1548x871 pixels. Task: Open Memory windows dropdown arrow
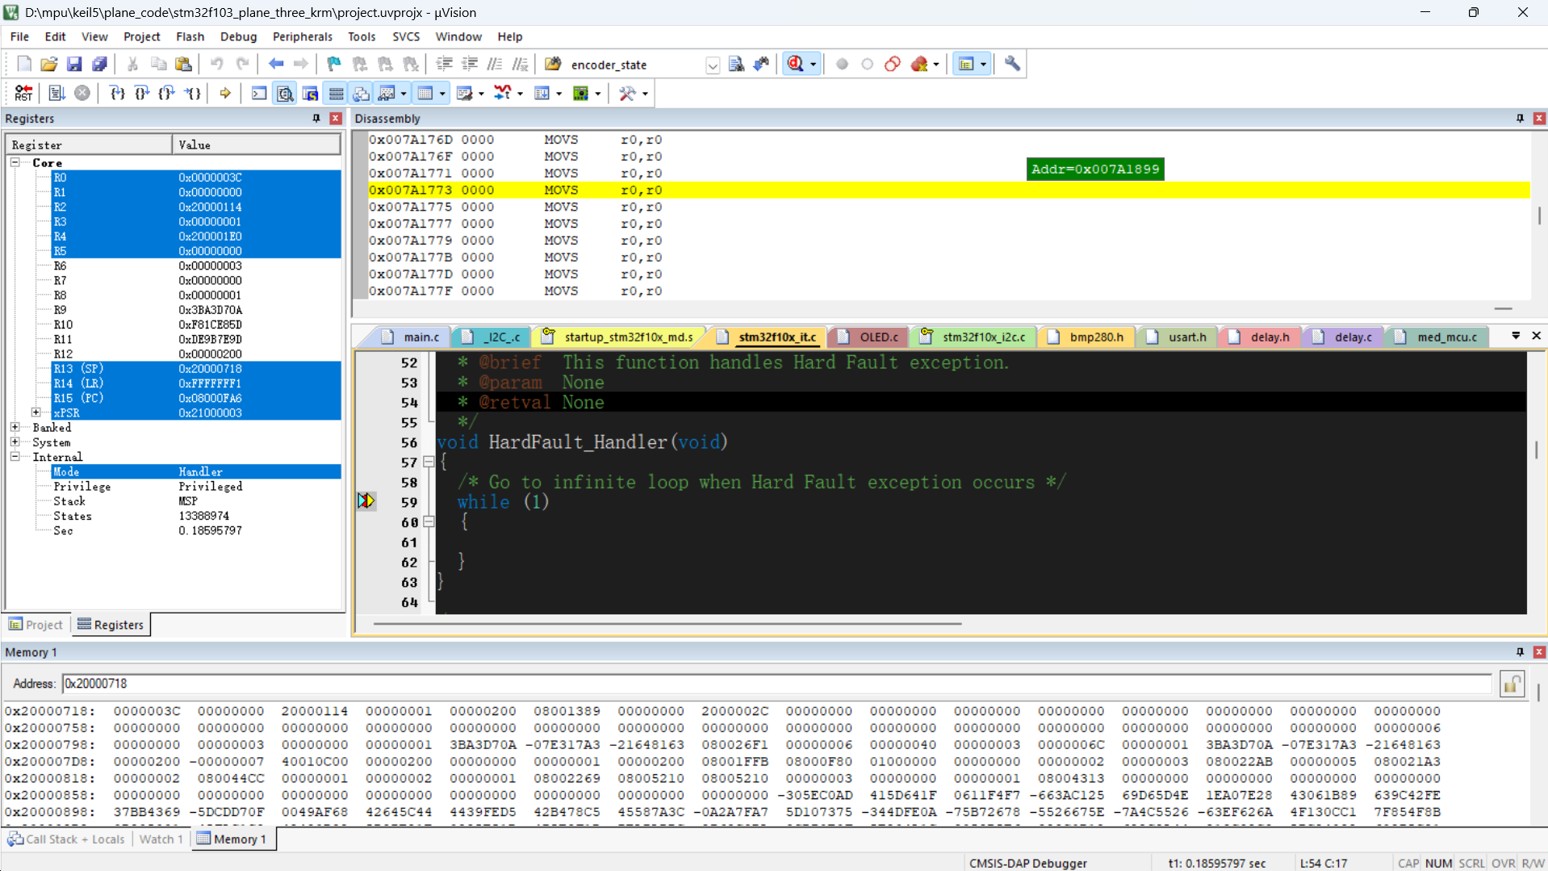442,94
